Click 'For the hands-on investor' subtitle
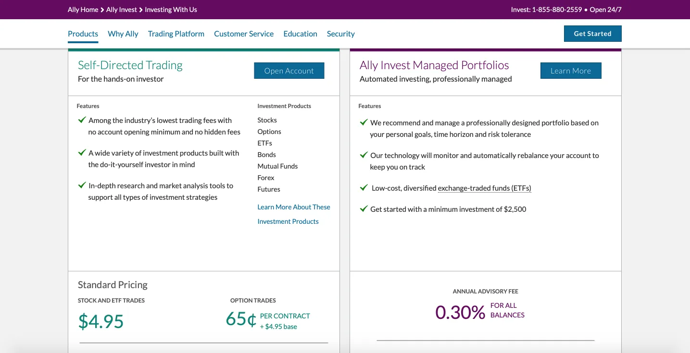 (x=121, y=79)
